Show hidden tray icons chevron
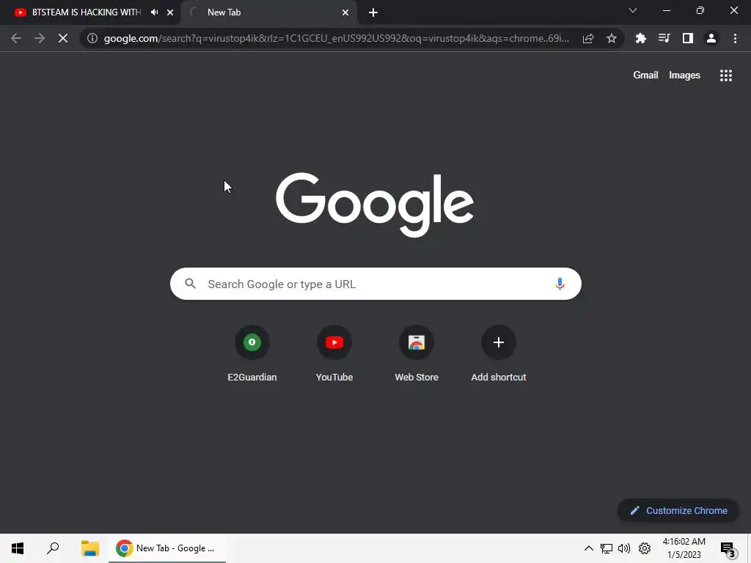This screenshot has height=563, width=751. tap(589, 548)
